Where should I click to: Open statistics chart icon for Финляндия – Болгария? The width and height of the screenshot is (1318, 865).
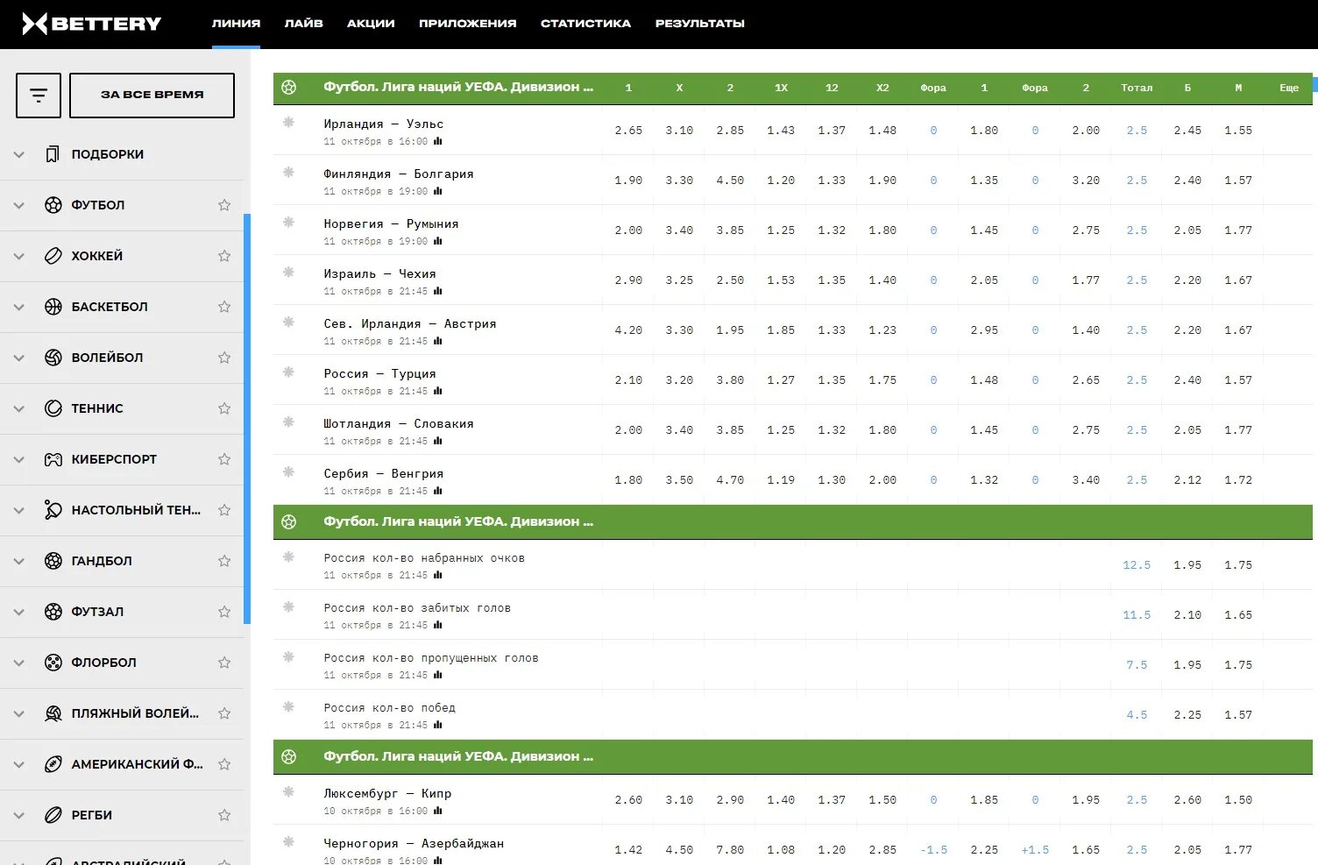pos(437,191)
